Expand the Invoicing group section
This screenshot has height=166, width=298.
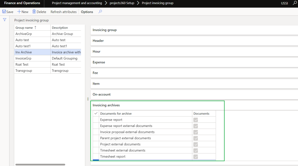tap(105, 30)
